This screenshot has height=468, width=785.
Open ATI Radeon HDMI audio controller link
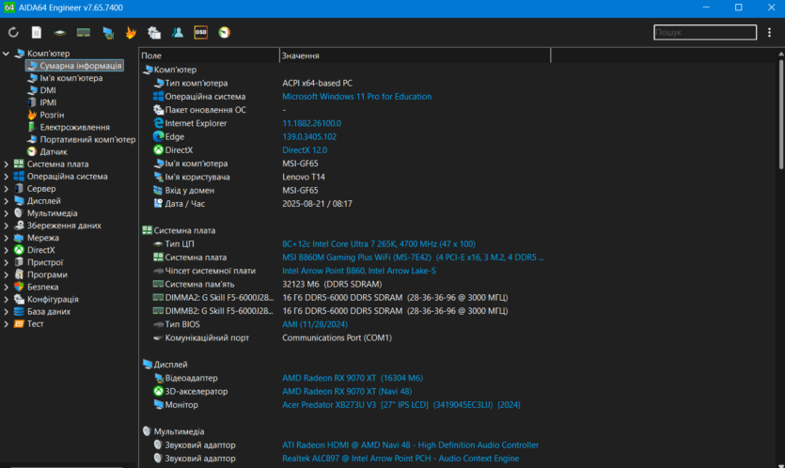(x=410, y=445)
